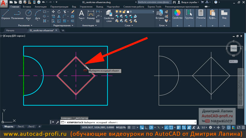This screenshot has height=138, width=246.
Task: Select the Copy objects tool
Action: tap(53, 16)
